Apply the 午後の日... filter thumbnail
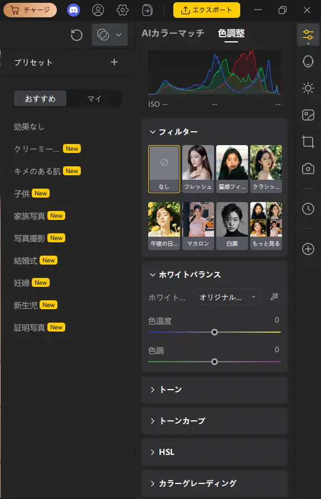This screenshot has width=321, height=499. coord(164,226)
